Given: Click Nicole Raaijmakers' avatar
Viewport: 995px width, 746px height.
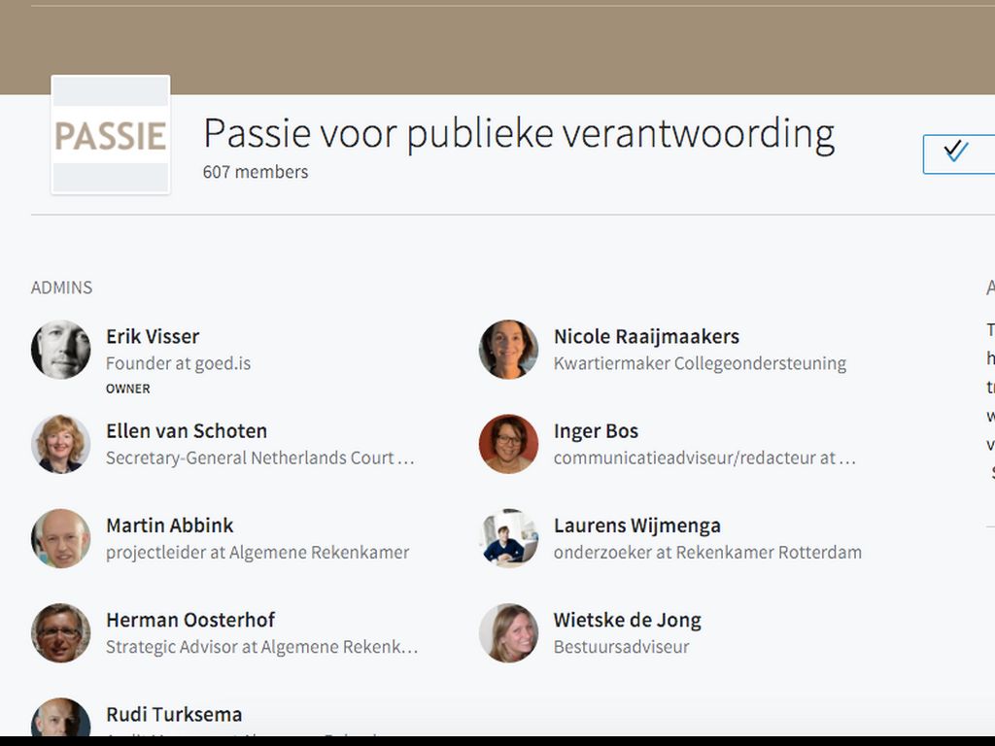Looking at the screenshot, I should click(x=508, y=350).
